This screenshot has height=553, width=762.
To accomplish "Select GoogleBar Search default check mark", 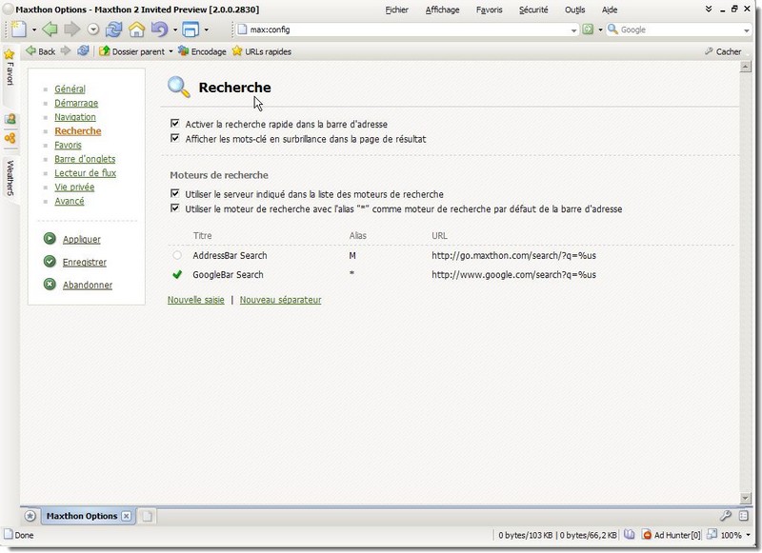I will coord(177,274).
